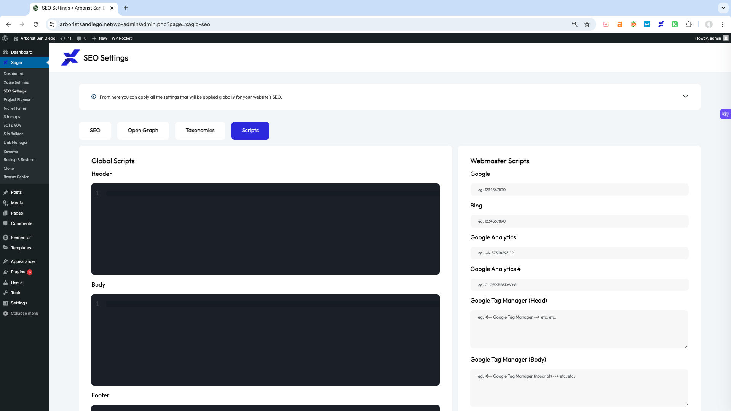
Task: Open the Tools menu
Action: pyautogui.click(x=16, y=293)
